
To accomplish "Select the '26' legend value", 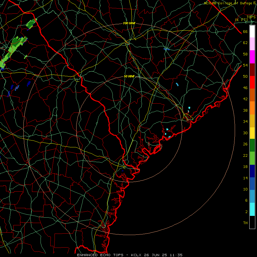I will [245, 144].
